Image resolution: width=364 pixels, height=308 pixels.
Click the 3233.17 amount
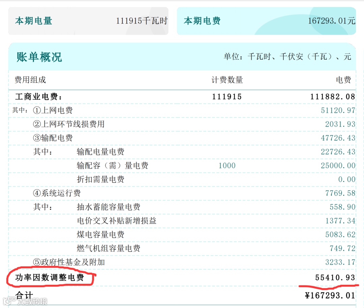[340, 262]
